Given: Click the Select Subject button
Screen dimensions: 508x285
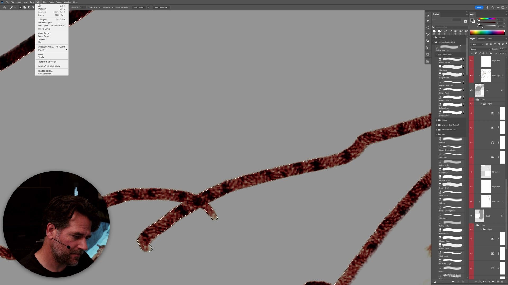Looking at the screenshot, I should tap(139, 7).
